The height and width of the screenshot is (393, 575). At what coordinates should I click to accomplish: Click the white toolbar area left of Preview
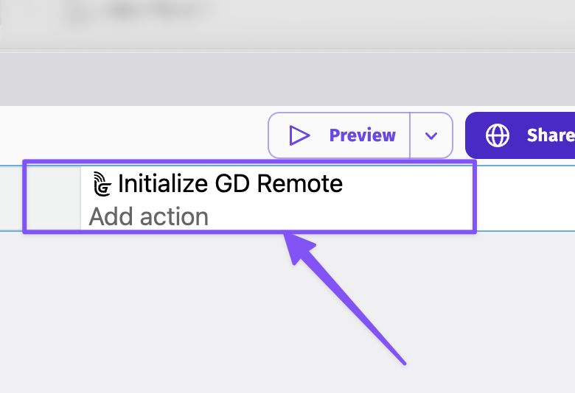(x=133, y=135)
